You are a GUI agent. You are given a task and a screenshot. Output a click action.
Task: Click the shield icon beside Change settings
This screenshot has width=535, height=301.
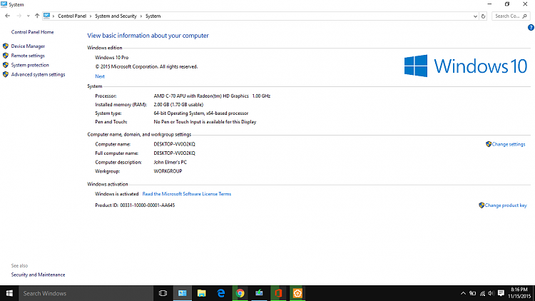coord(489,144)
